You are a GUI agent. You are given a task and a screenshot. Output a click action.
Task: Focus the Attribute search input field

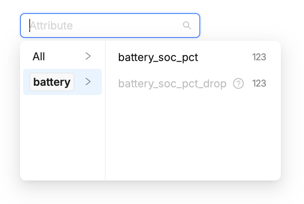pyautogui.click(x=116, y=25)
